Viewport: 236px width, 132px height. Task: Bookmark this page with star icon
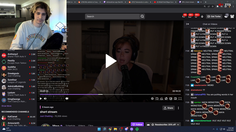click(212, 7)
